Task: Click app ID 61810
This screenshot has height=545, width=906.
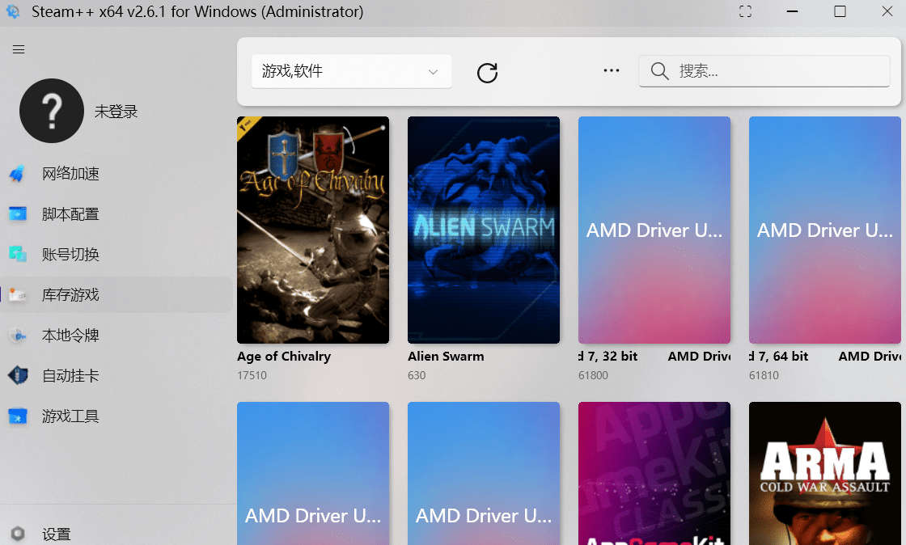Action: [x=764, y=375]
